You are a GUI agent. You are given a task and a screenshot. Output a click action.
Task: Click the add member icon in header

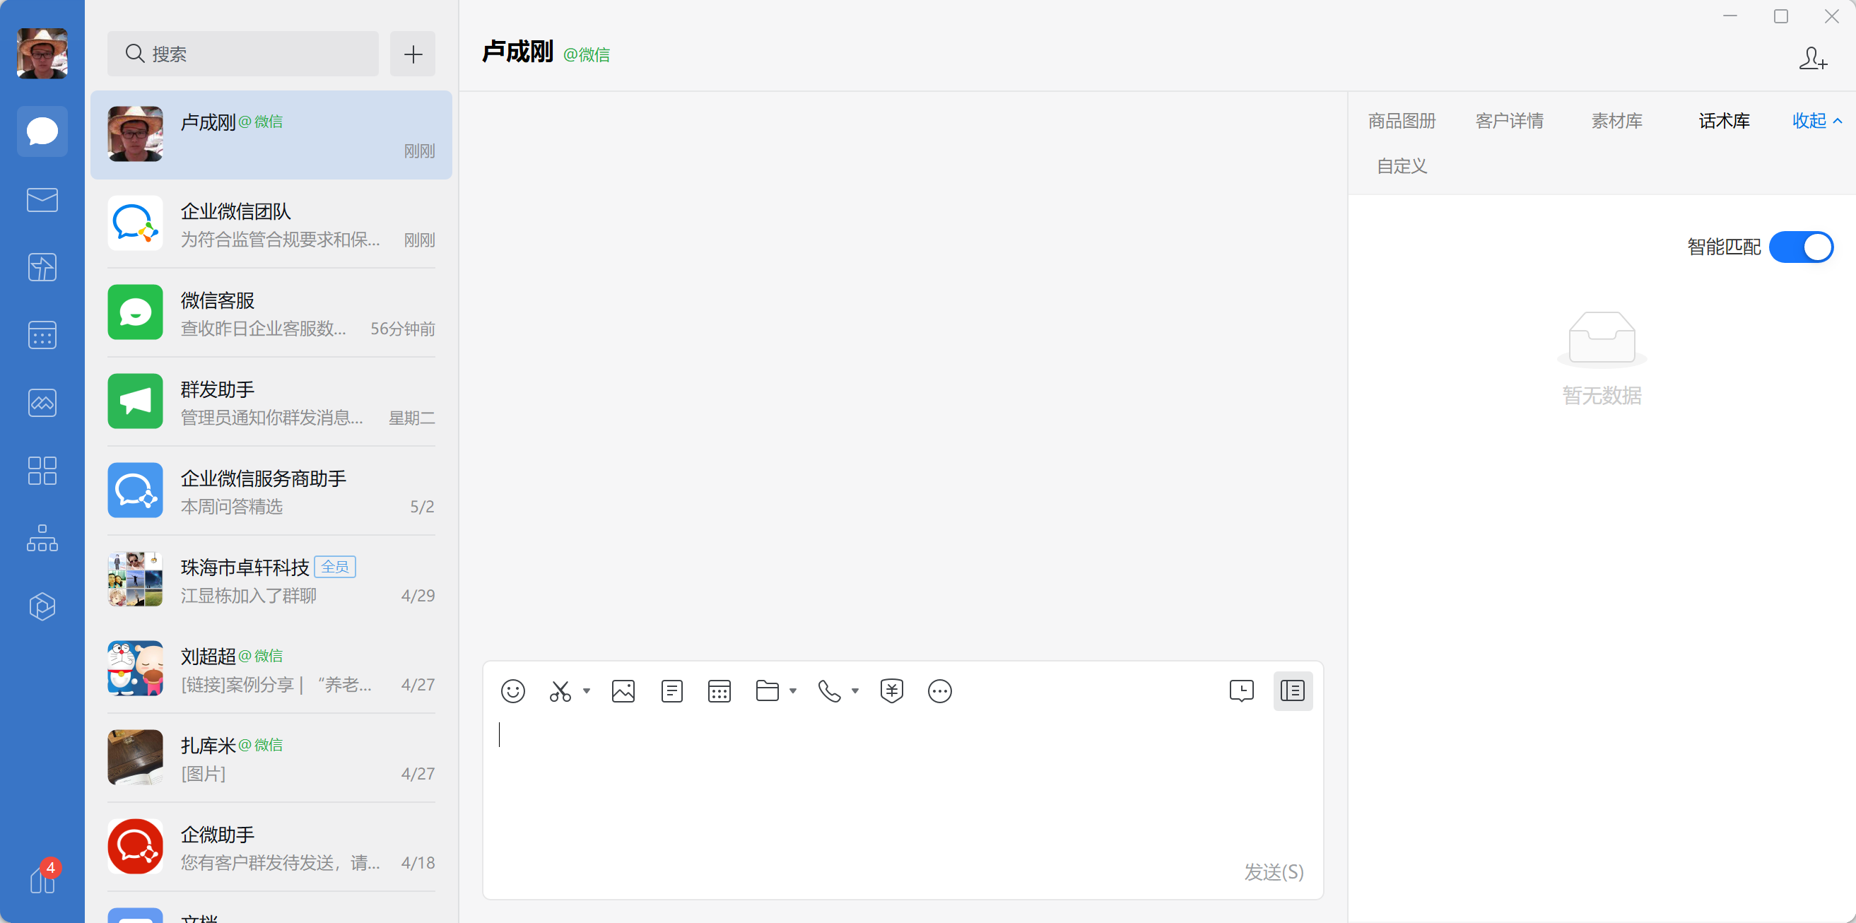(x=1812, y=59)
